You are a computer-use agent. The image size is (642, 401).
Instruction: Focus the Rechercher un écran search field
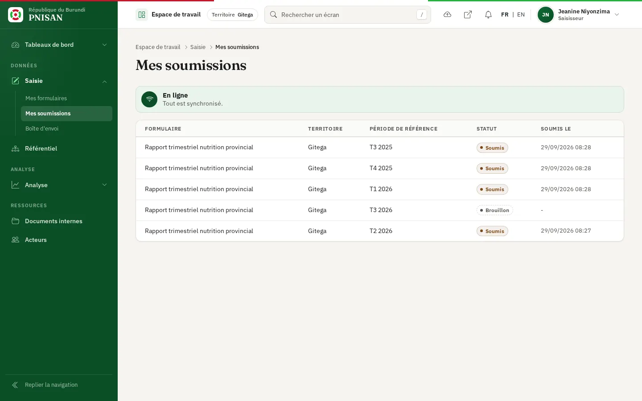(348, 15)
